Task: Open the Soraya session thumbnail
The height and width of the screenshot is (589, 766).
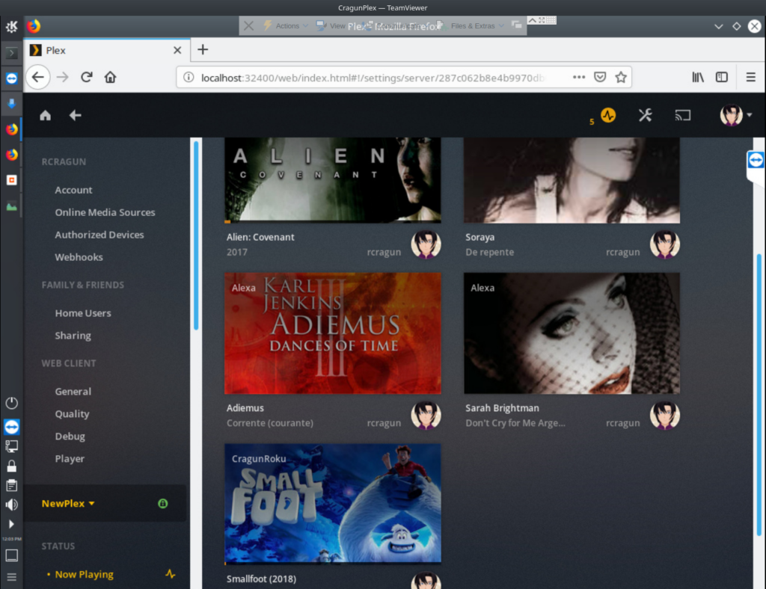Action: [572, 180]
